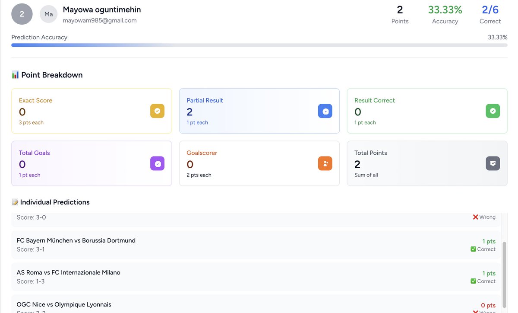Open the Total Goals card
This screenshot has height=313, width=518.
pyautogui.click(x=92, y=163)
